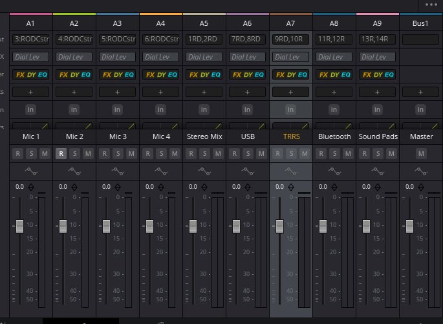Open Dial Lev track FX on A8
443x324 pixels.
334,57
